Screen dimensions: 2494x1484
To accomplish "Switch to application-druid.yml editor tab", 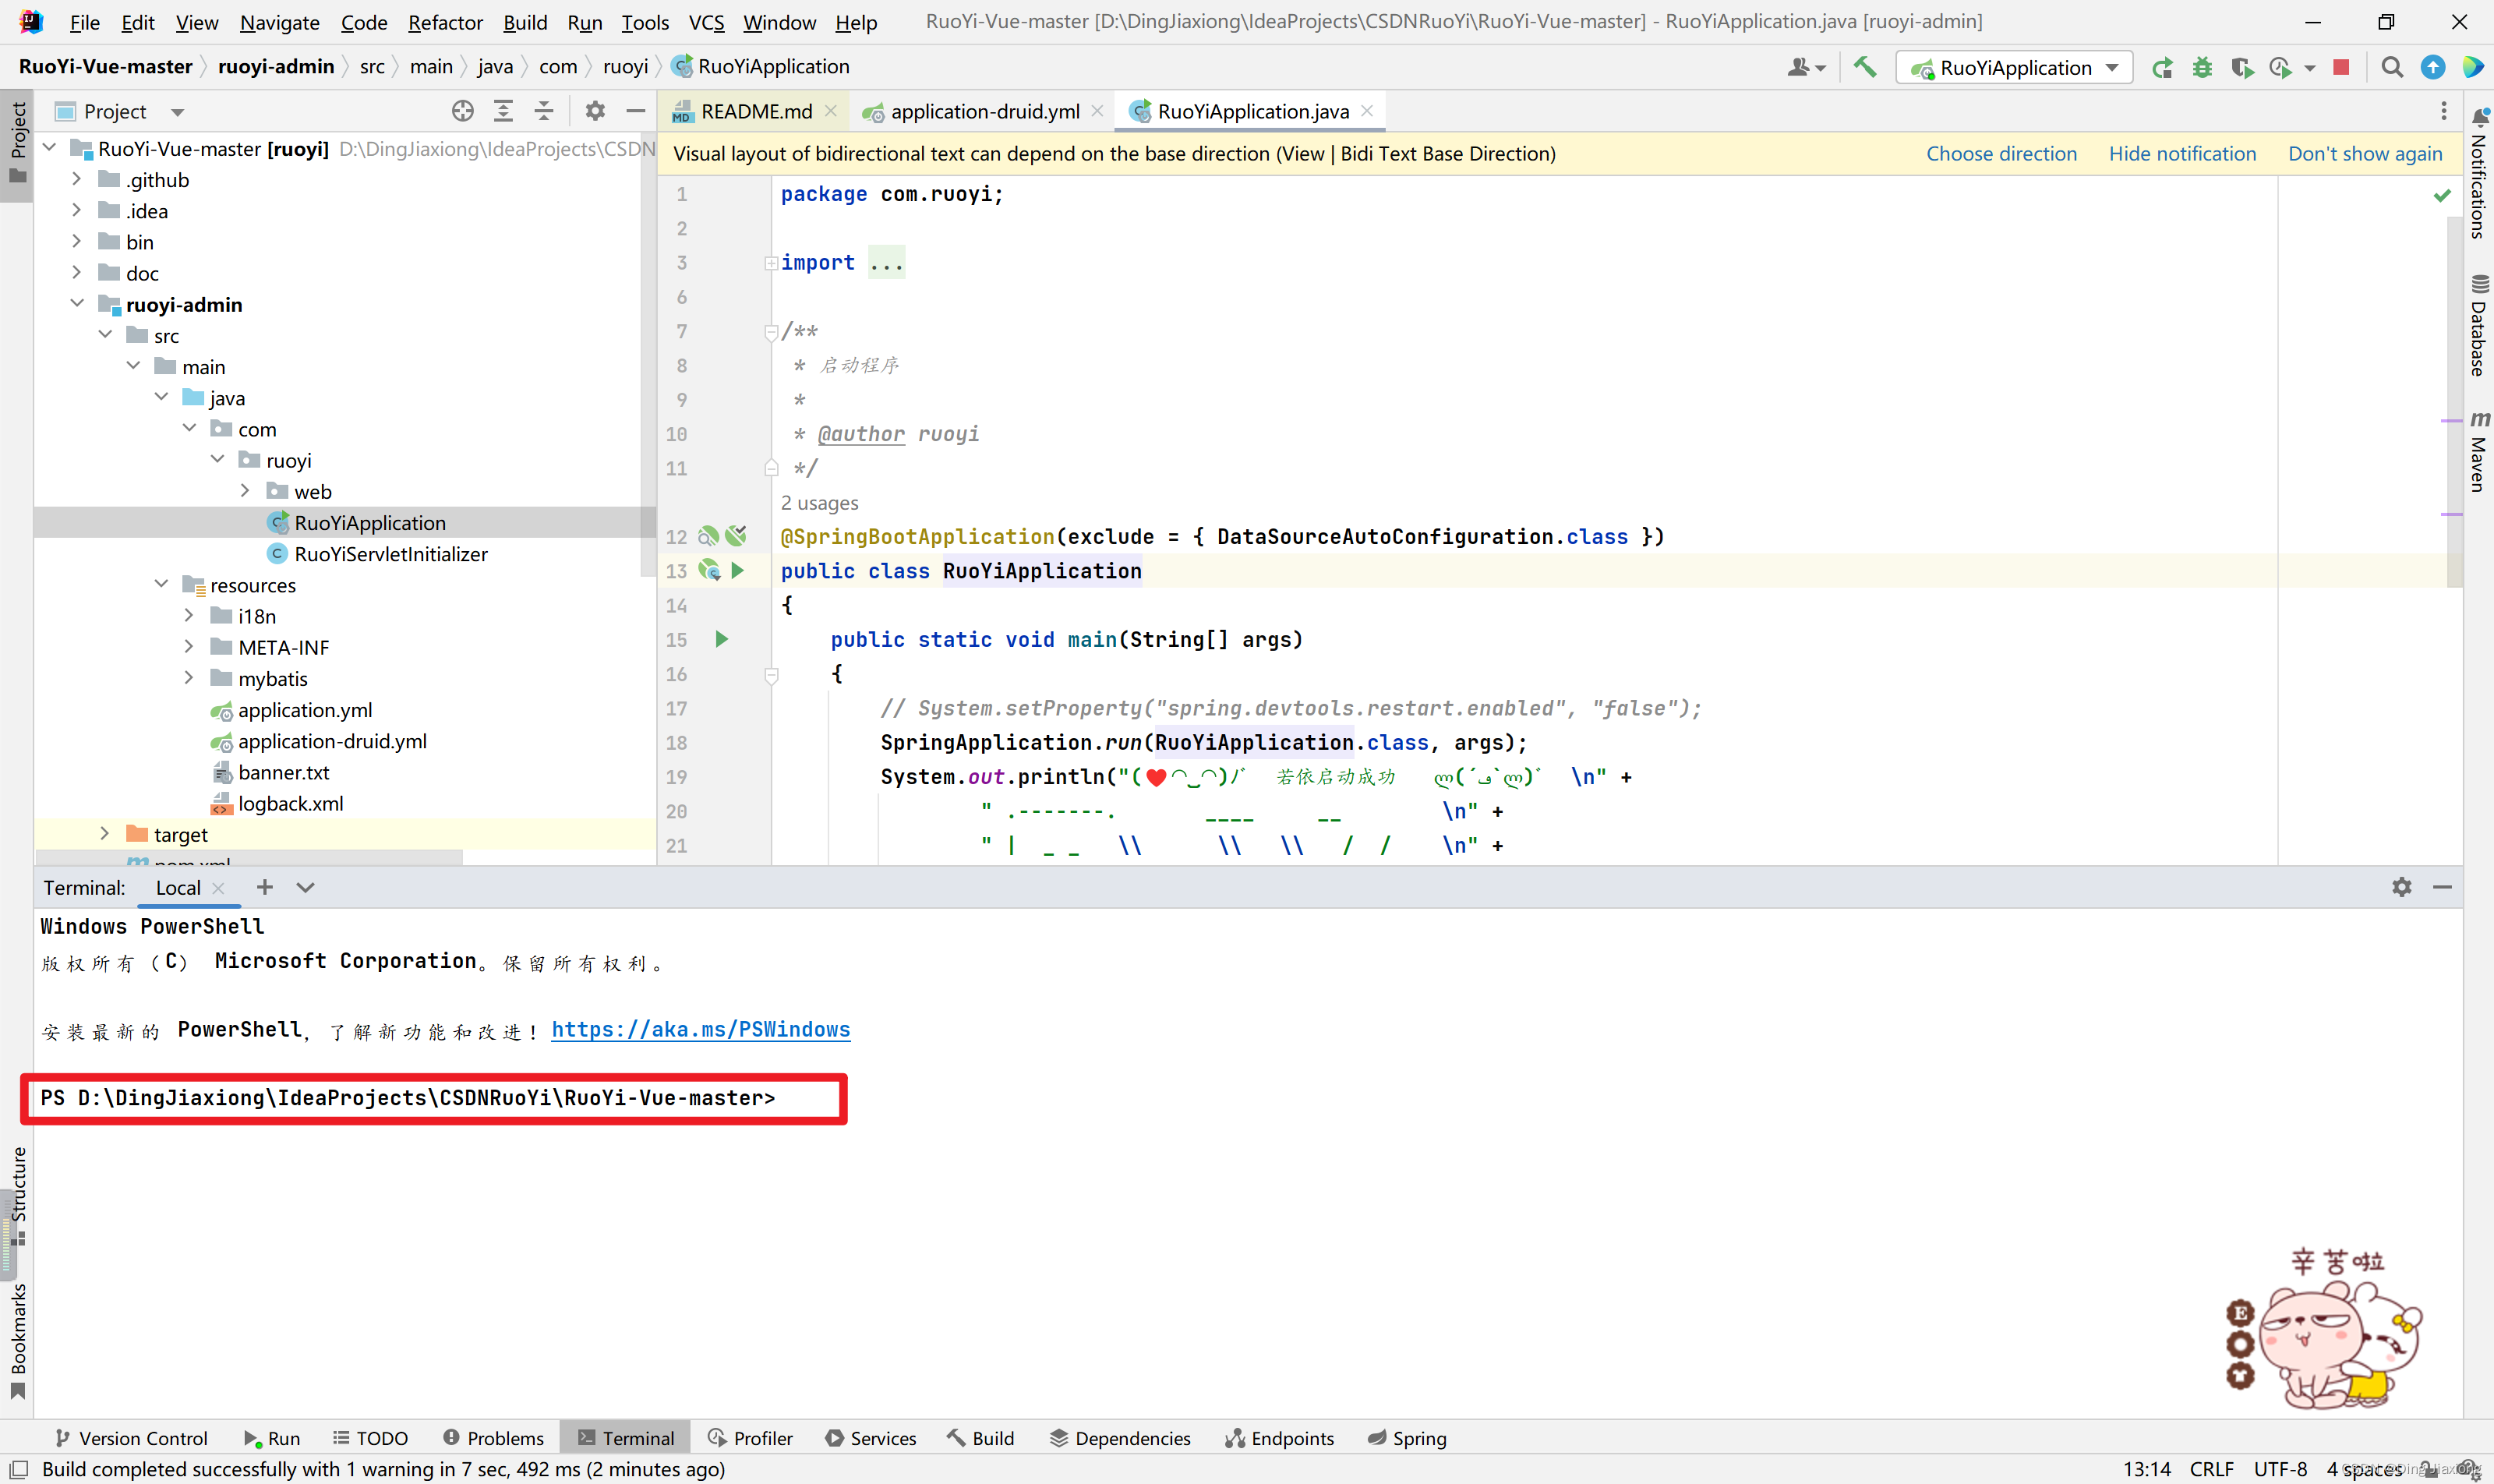I will [x=984, y=111].
